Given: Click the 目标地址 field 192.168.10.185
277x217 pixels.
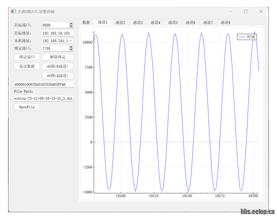Looking at the screenshot, I should point(58,33).
